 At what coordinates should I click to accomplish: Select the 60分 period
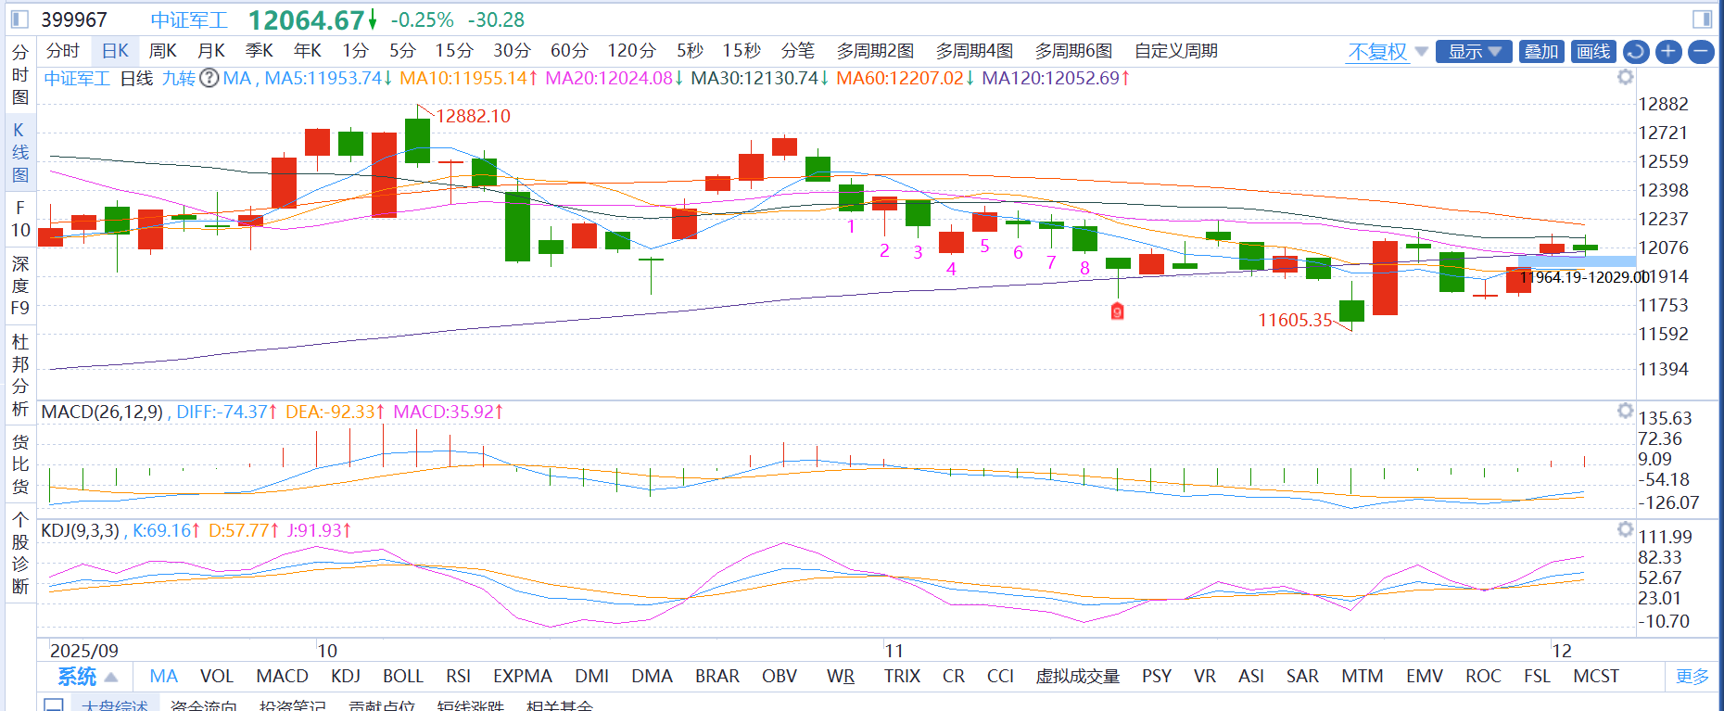tap(569, 51)
